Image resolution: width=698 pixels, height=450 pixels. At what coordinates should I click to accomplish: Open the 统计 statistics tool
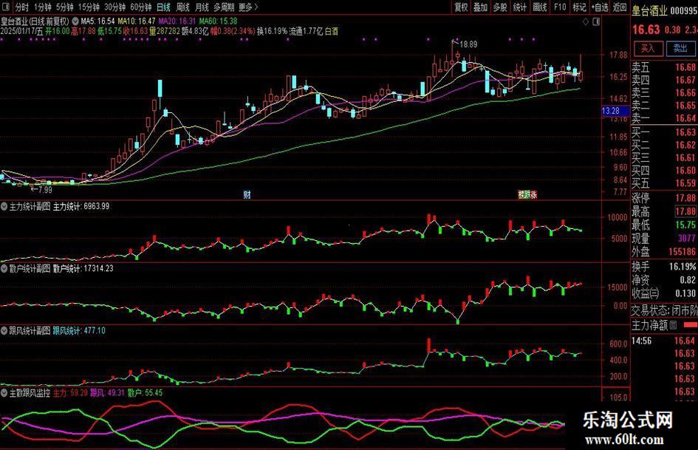(x=519, y=7)
